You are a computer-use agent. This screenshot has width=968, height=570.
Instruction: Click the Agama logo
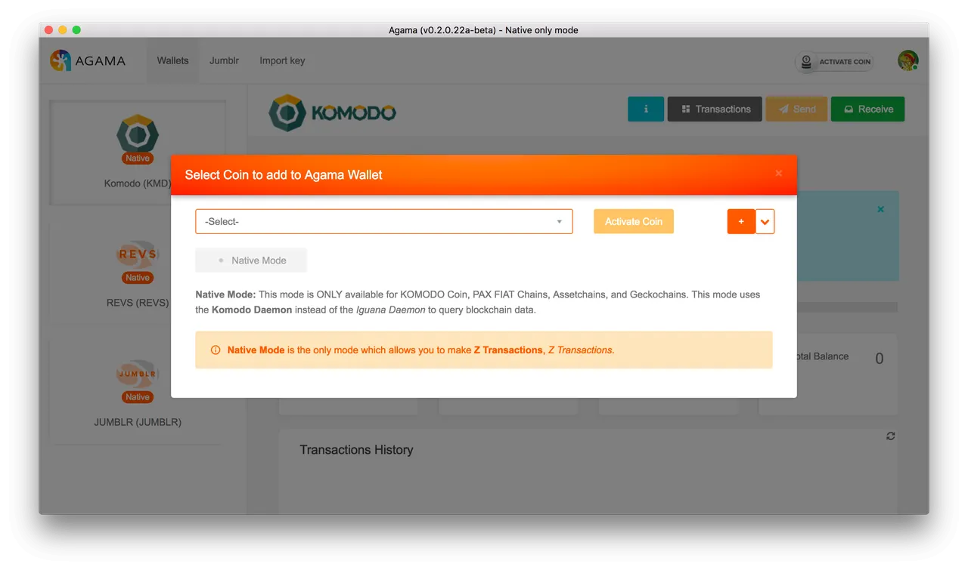click(x=88, y=60)
